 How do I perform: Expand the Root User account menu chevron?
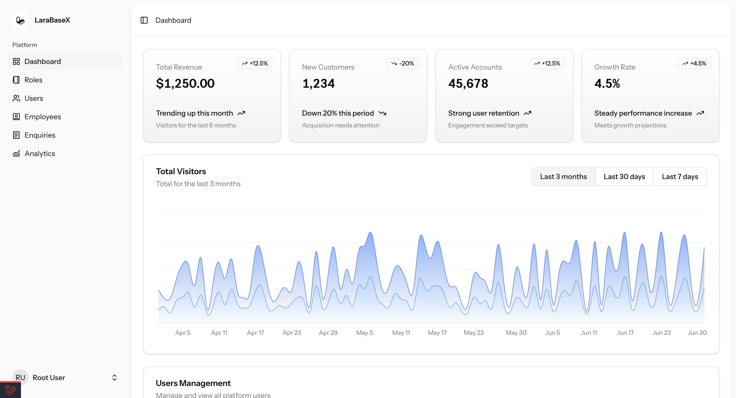click(114, 378)
